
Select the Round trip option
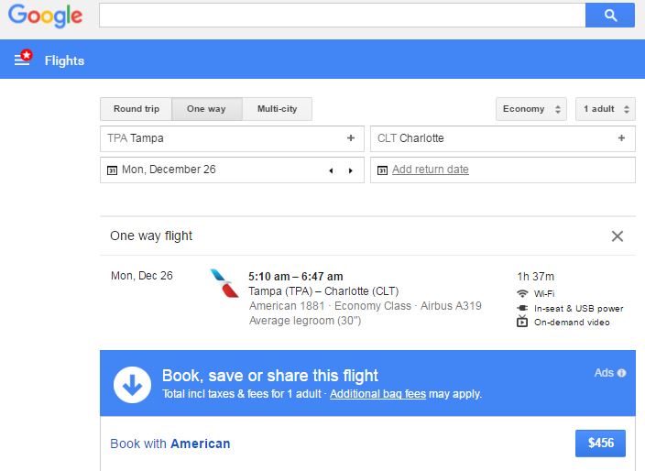[137, 109]
